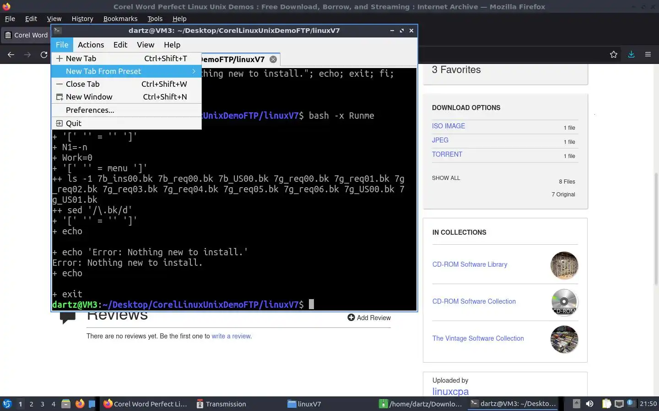This screenshot has width=659, height=411.
Task: Open uploader linuxcpa profile link
Action: coord(450,391)
